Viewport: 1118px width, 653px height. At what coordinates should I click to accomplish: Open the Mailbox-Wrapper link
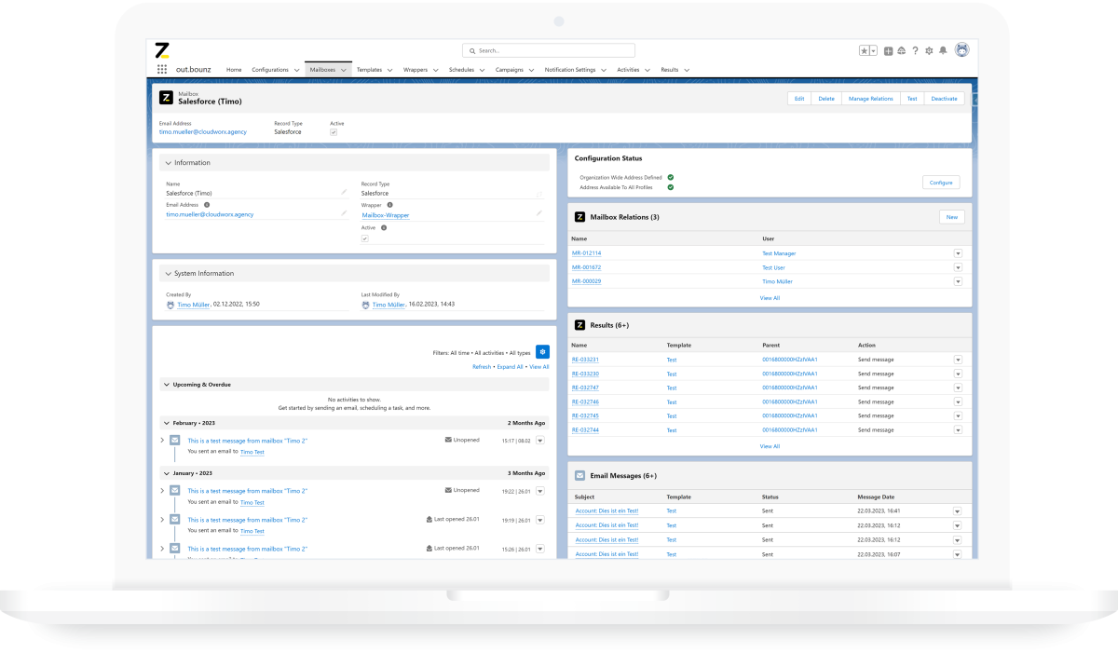(386, 215)
